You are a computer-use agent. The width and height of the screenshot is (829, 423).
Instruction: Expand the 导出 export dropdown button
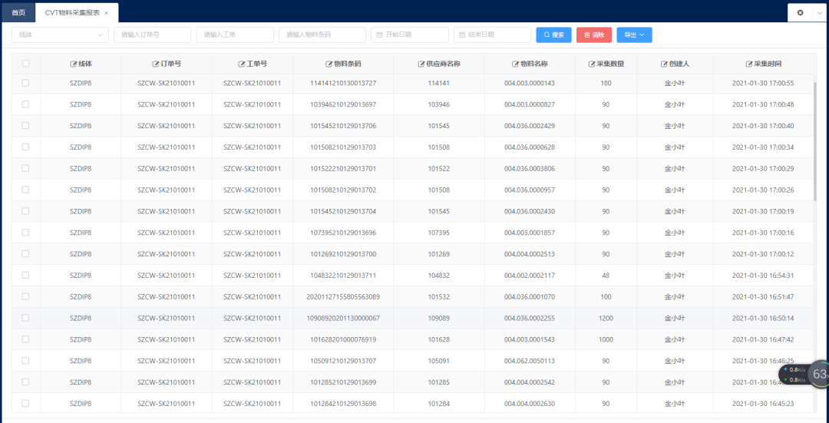pyautogui.click(x=634, y=35)
